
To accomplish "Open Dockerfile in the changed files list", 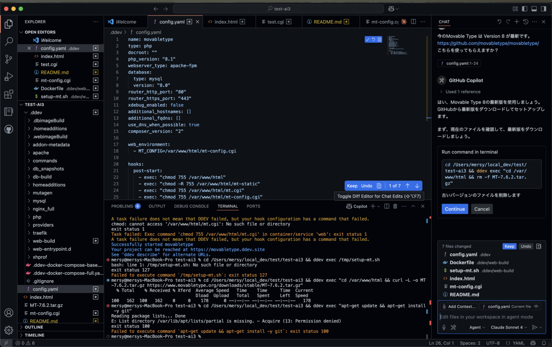I will coord(461,262).
